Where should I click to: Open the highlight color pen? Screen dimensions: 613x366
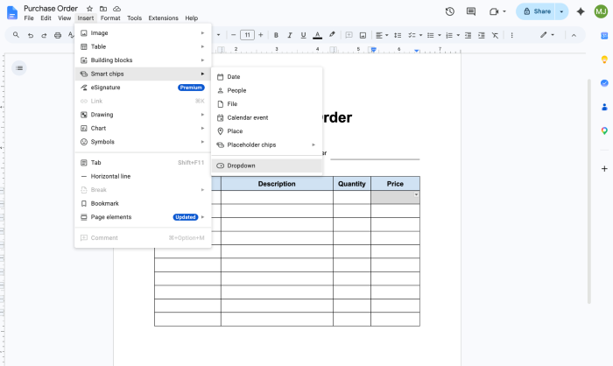click(x=332, y=35)
